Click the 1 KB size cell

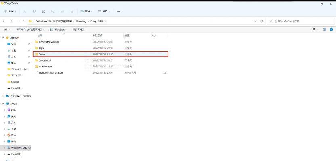click(x=164, y=72)
